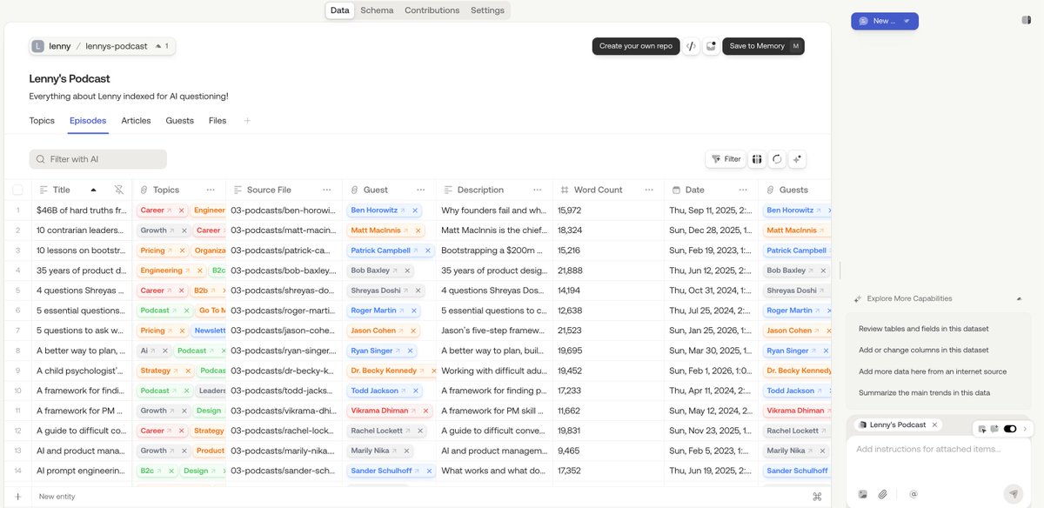The width and height of the screenshot is (1044, 508).
Task: Click the Create your own repo button
Action: click(636, 46)
